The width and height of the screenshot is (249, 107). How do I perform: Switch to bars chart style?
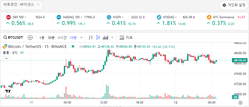point(91,37)
